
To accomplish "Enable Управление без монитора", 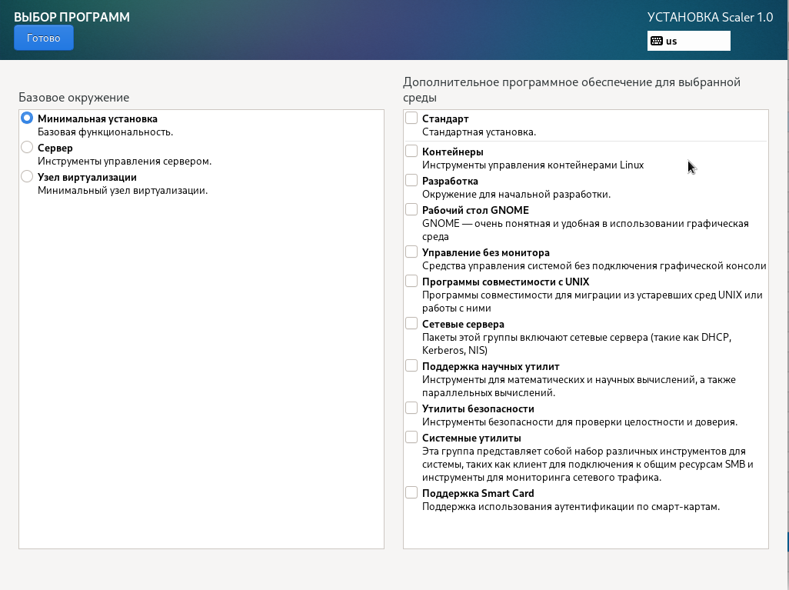I will point(411,250).
